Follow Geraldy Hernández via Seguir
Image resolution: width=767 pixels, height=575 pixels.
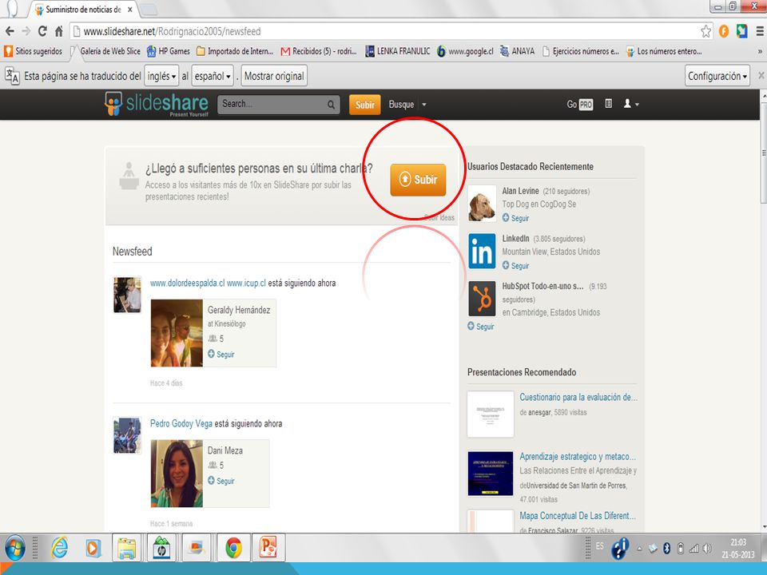click(221, 354)
